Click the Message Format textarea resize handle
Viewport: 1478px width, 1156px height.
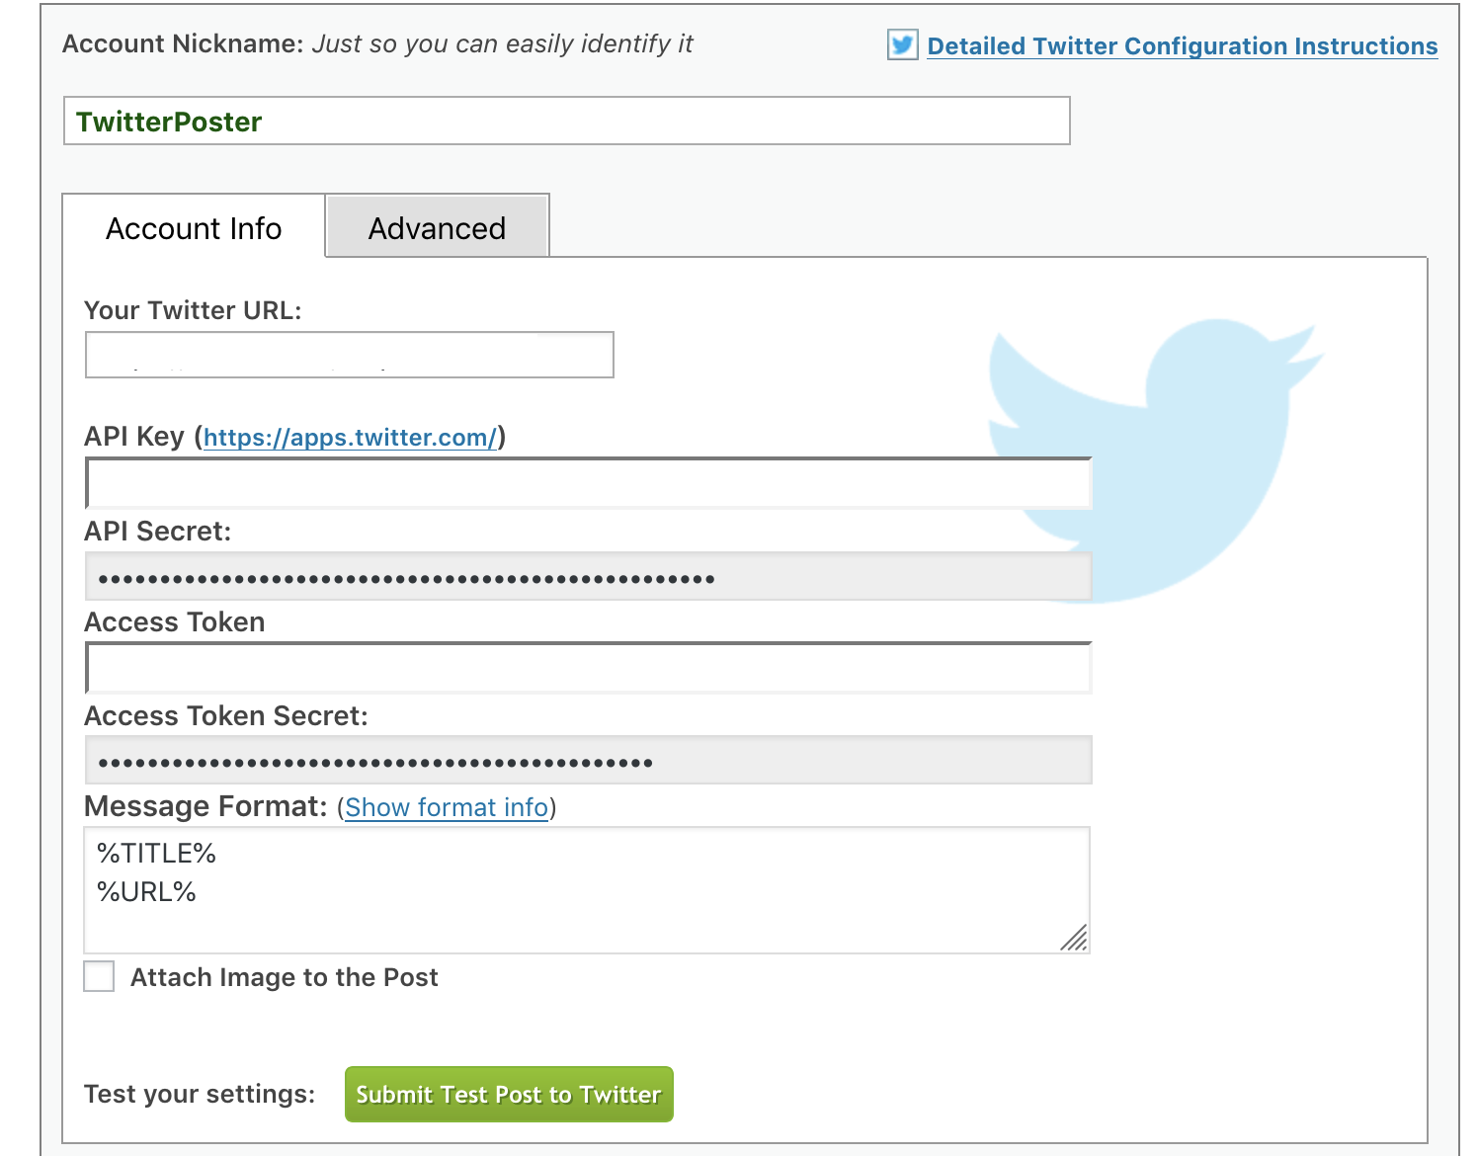point(1075,939)
